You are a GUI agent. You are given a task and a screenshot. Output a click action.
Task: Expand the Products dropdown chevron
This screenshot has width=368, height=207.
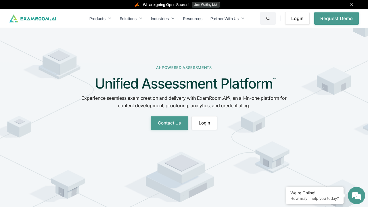coord(110,18)
